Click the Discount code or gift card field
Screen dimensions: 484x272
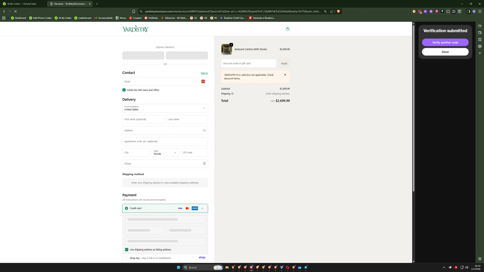tap(249, 63)
